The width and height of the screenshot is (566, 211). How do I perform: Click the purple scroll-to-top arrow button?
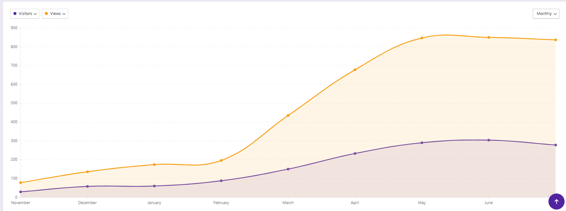[556, 202]
